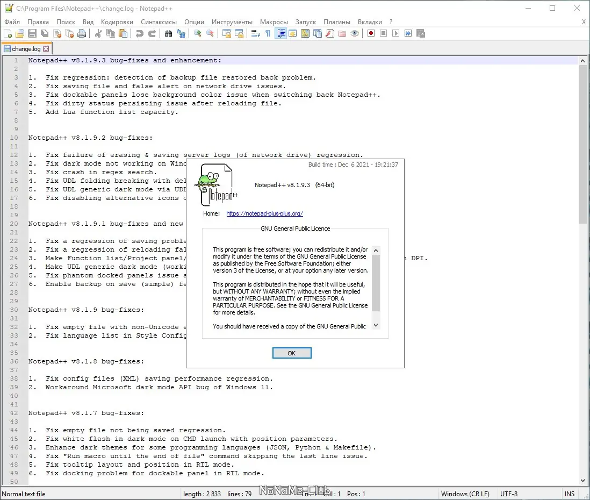Select the change.log document tab
The width and height of the screenshot is (590, 500).
(26, 48)
